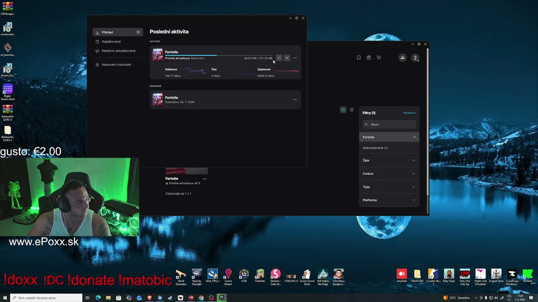The height and width of the screenshot is (302, 538).
Task: Select the Goose Goose Duck desktop shortcut
Action: point(307,277)
